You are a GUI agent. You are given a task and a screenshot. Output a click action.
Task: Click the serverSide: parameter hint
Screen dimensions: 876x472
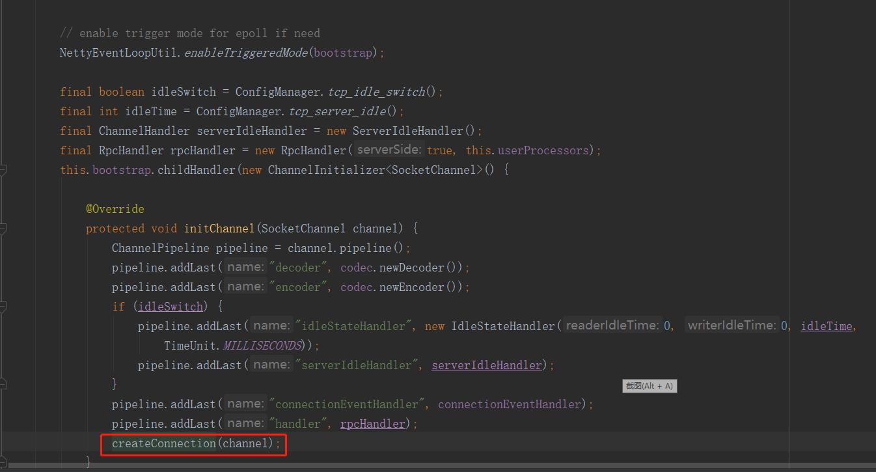390,150
